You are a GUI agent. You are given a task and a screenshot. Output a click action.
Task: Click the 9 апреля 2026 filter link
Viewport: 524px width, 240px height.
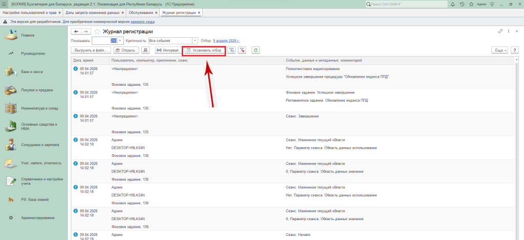pos(226,40)
